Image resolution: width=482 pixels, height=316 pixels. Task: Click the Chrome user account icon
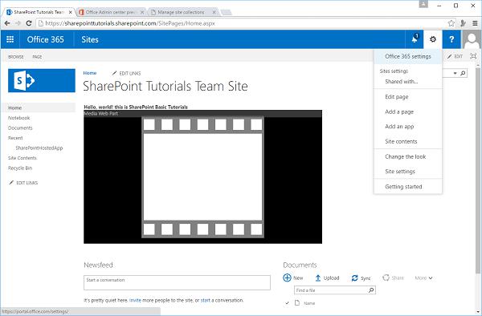423,4
